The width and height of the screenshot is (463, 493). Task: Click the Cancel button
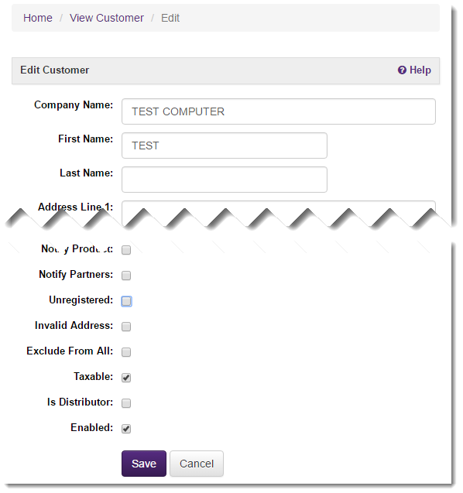(197, 464)
